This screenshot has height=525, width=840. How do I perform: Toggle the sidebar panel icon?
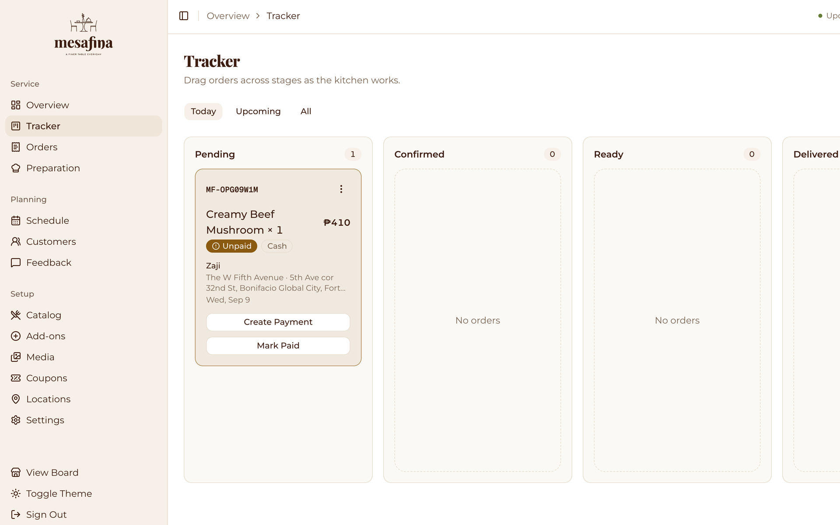click(184, 16)
